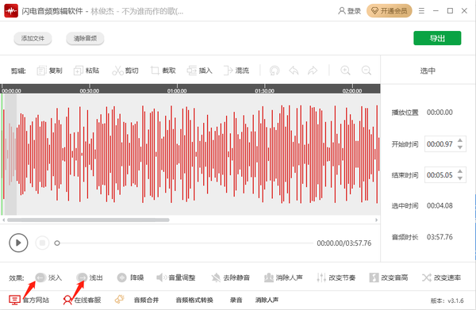Play the audio track
The image size is (476, 310).
pos(18,243)
